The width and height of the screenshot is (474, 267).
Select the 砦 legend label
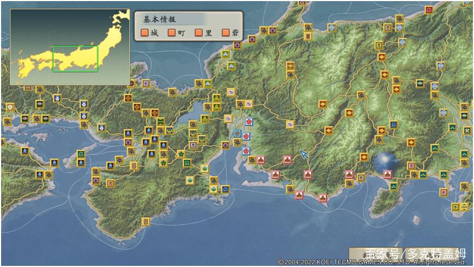pyautogui.click(x=235, y=33)
